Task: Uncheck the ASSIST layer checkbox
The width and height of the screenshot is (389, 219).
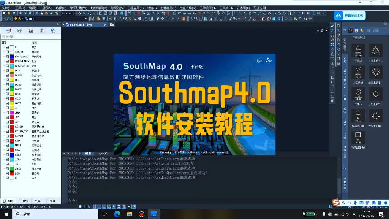Action: point(7,52)
